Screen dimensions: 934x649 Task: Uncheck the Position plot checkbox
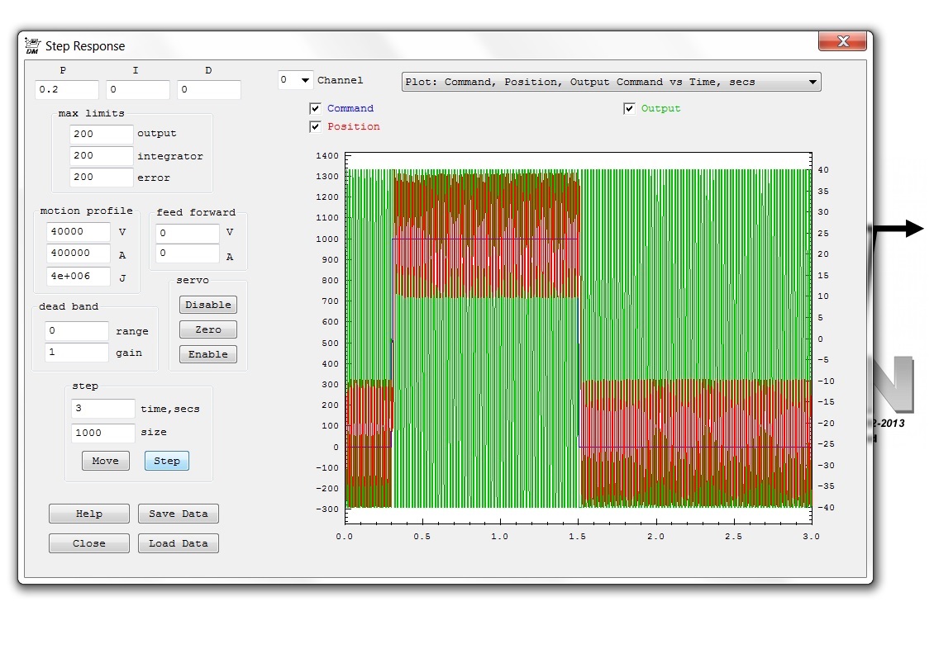(315, 126)
